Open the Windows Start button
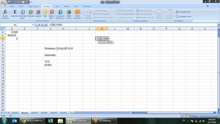The height and width of the screenshot is (124, 220). (4, 121)
